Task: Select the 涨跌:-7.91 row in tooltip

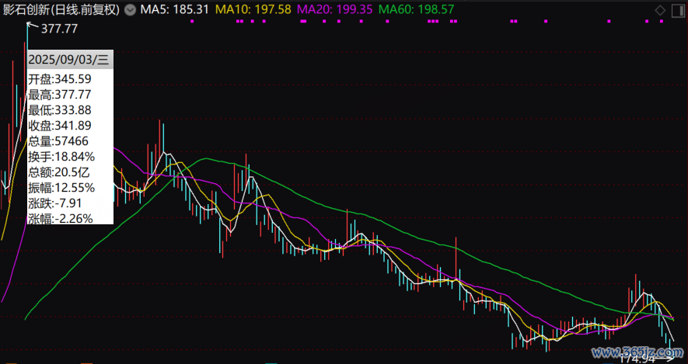Action: tap(70, 203)
